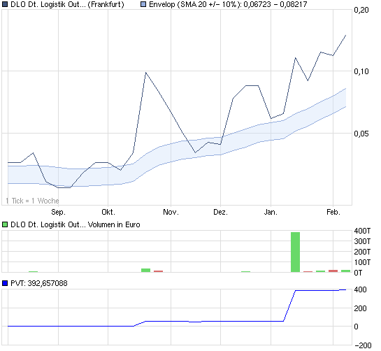Click the 'Okt.' x-axis label

click(x=108, y=212)
